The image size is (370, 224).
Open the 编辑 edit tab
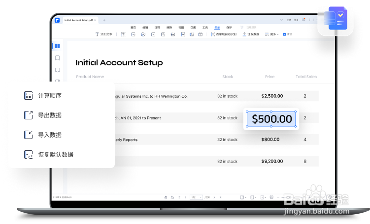pyautogui.click(x=145, y=28)
